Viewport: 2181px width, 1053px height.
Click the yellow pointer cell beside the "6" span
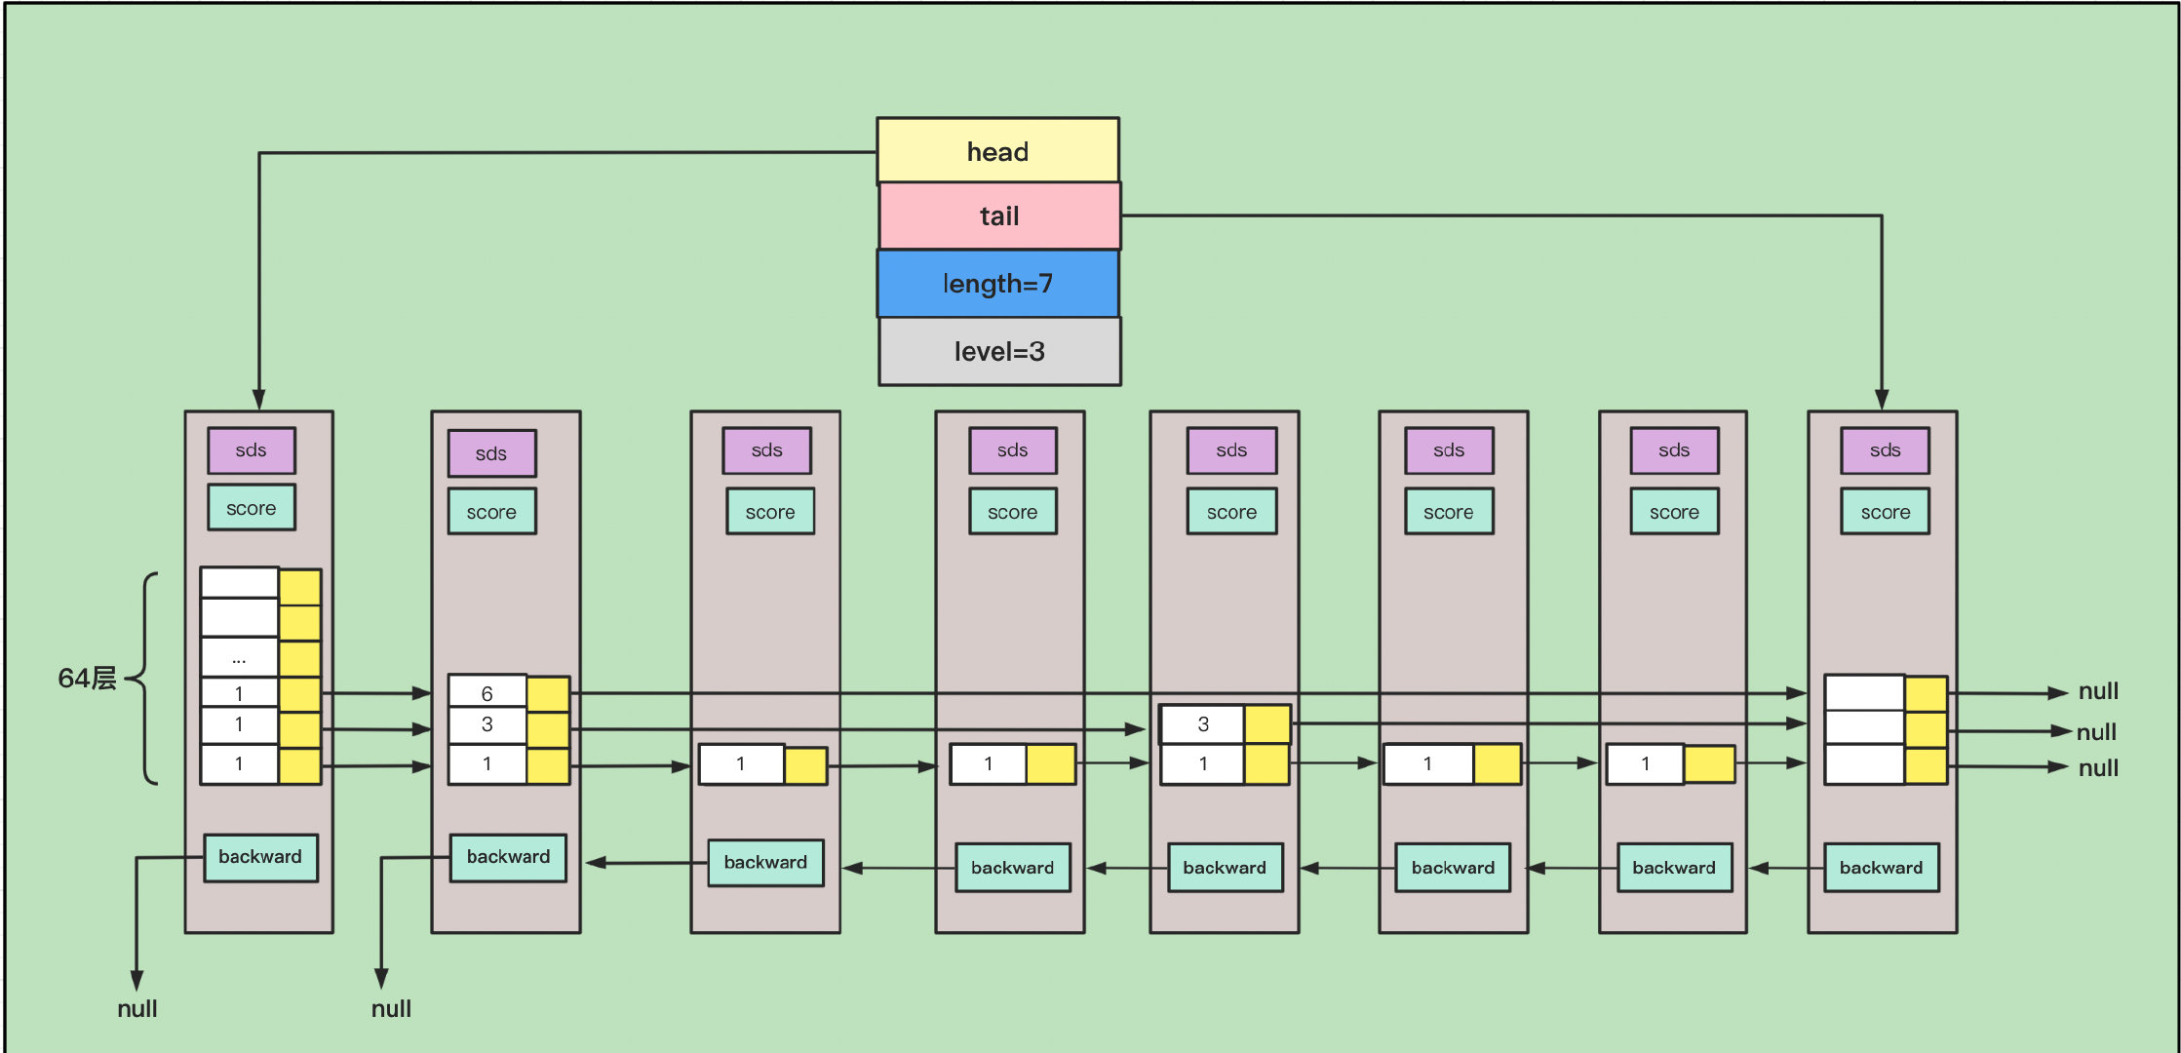pos(548,693)
